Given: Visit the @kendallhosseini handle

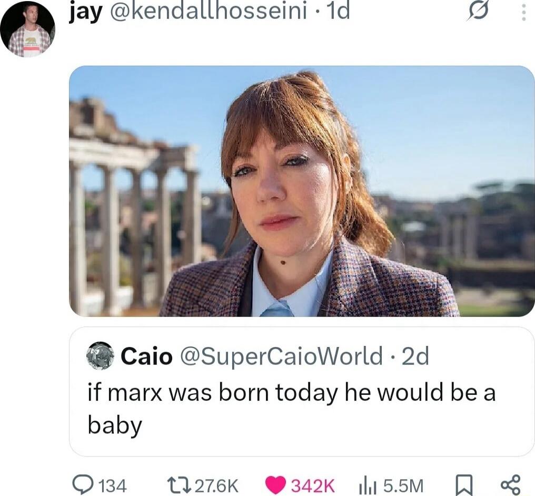Looking at the screenshot, I should pos(207,12).
